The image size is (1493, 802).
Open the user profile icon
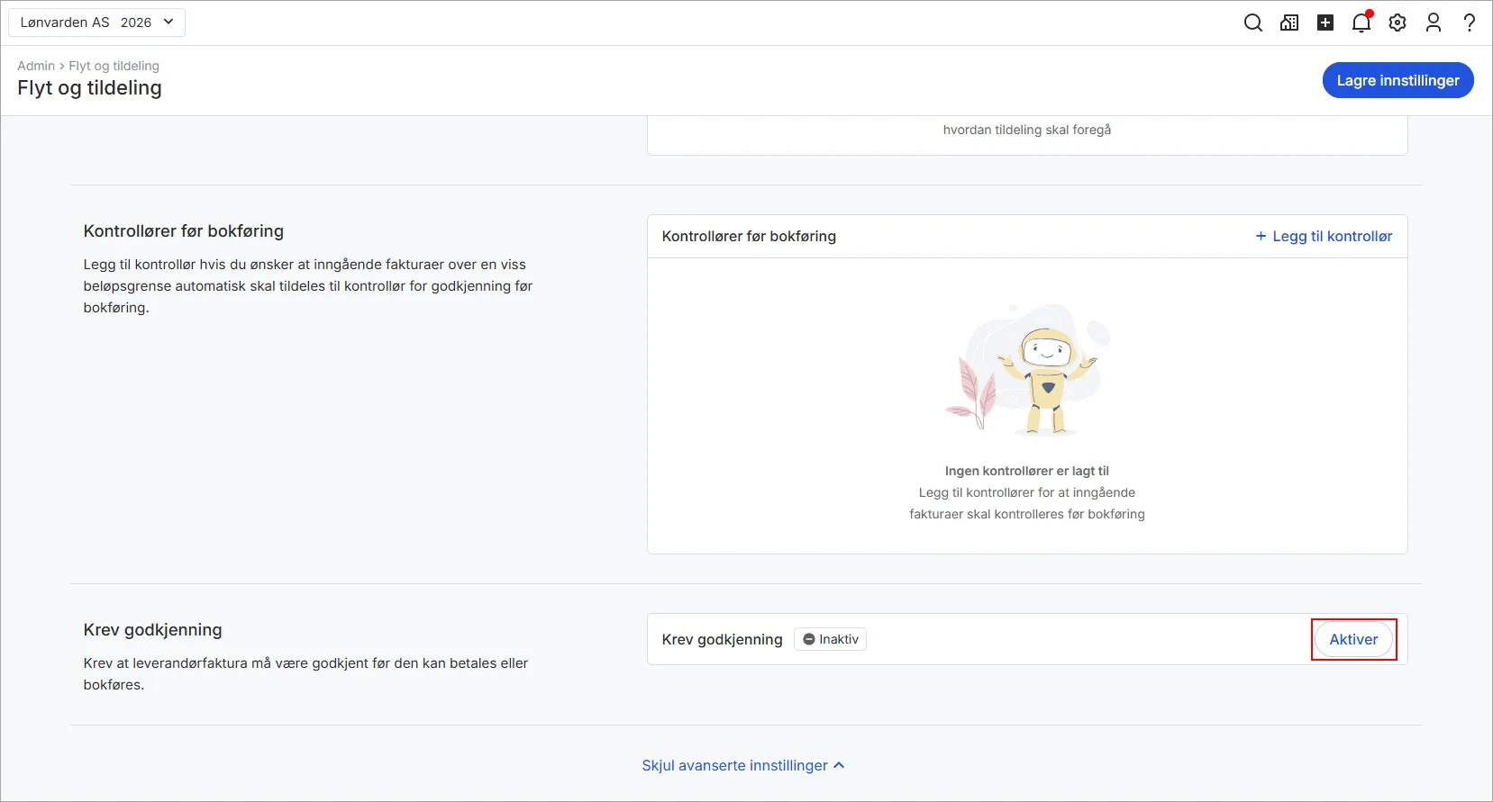tap(1434, 23)
